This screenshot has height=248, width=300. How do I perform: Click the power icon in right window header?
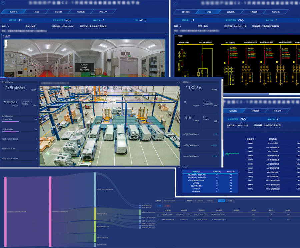tap(176, 3)
